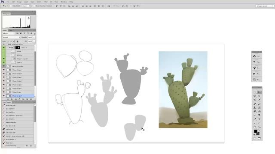Click the Auto-Align Layers icon in options bar
275x154 pixels.
click(x=109, y=6)
